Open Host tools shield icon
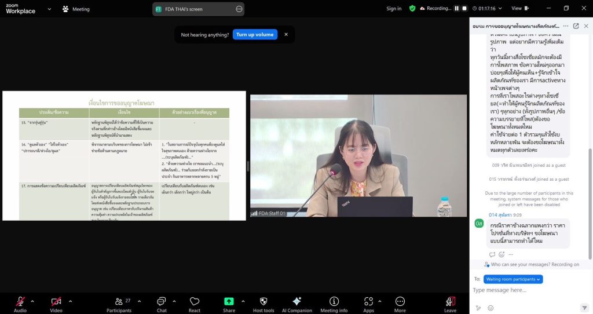The image size is (593, 314). [263, 303]
